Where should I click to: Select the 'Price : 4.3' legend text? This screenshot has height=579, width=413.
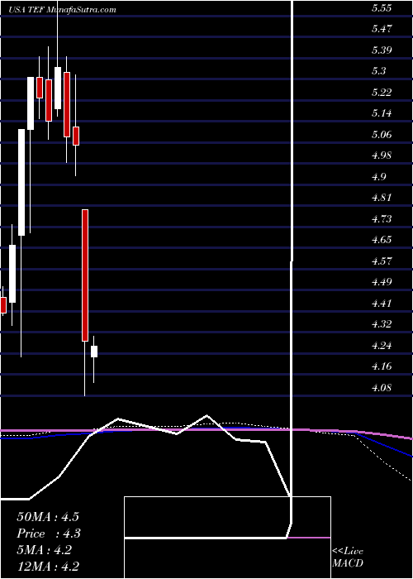tap(49, 534)
